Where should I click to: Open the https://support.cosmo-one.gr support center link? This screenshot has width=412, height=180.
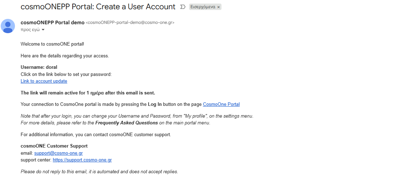(82, 160)
